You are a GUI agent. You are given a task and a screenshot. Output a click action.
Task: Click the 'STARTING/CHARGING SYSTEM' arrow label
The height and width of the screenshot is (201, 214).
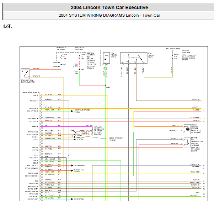click(x=82, y=111)
